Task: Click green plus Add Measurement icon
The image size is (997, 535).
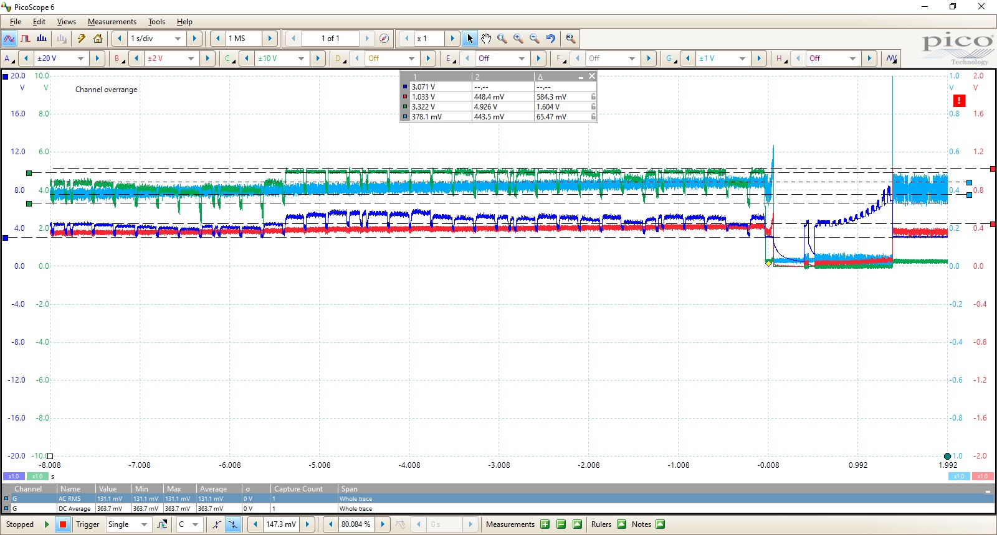Action: [545, 524]
